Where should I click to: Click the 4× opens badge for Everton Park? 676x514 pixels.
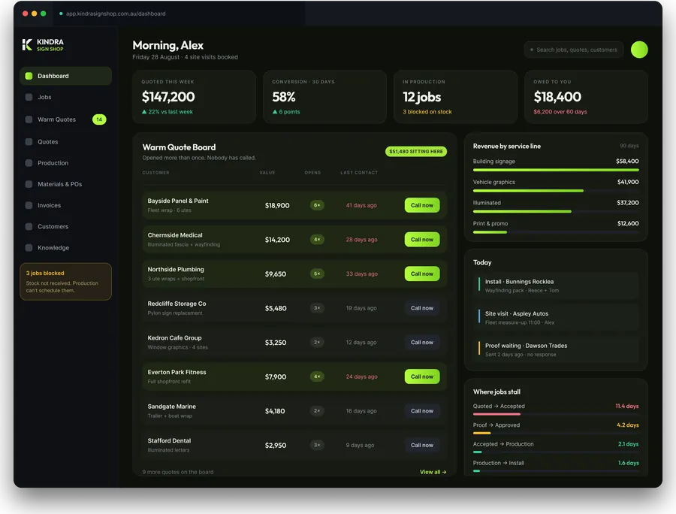[317, 376]
